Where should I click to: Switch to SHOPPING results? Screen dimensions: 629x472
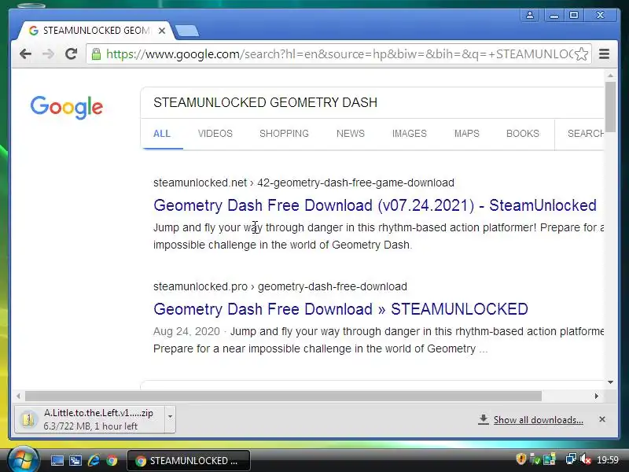click(284, 134)
